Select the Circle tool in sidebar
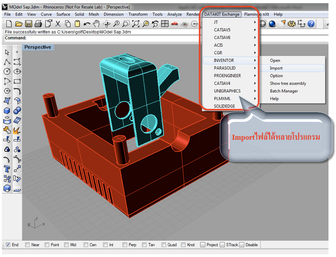This screenshot has width=336, height=257. 7,71
